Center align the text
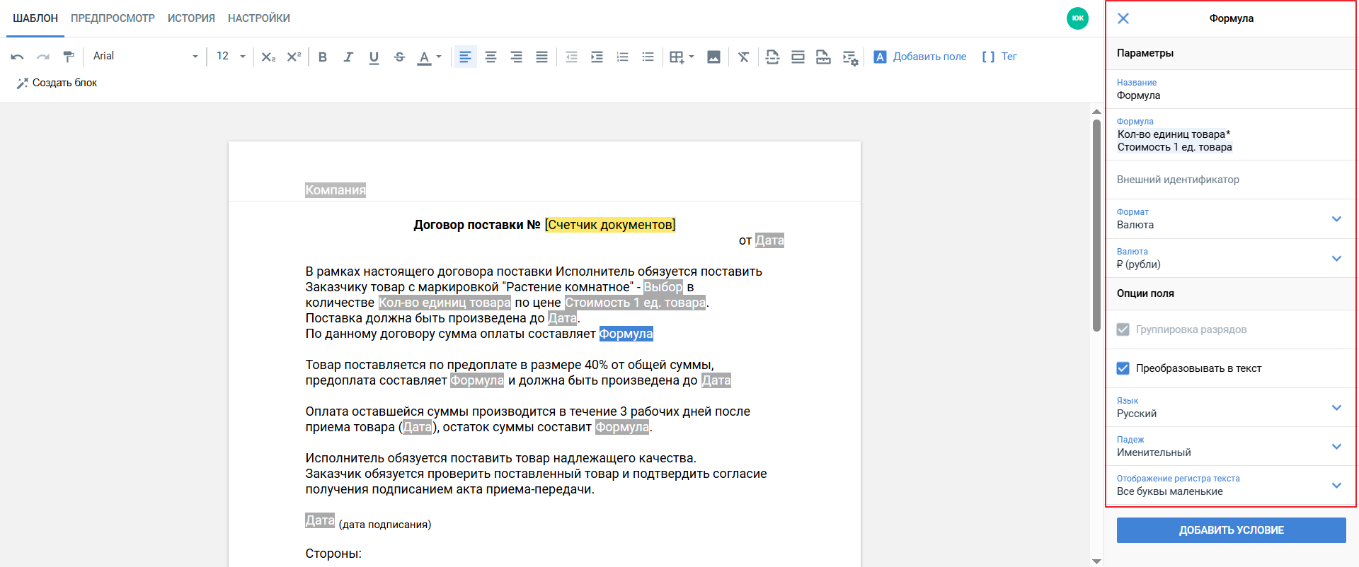This screenshot has height=567, width=1359. click(491, 57)
